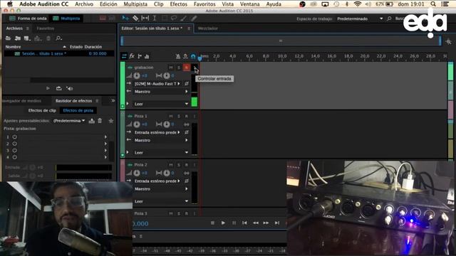The height and width of the screenshot is (256, 456).
Task: Toggle auto-play speaker icon in Archivos
Action: click(70, 88)
